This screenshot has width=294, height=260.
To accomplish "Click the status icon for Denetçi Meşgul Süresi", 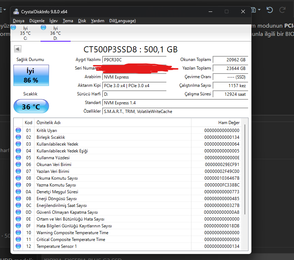I will tap(18, 192).
